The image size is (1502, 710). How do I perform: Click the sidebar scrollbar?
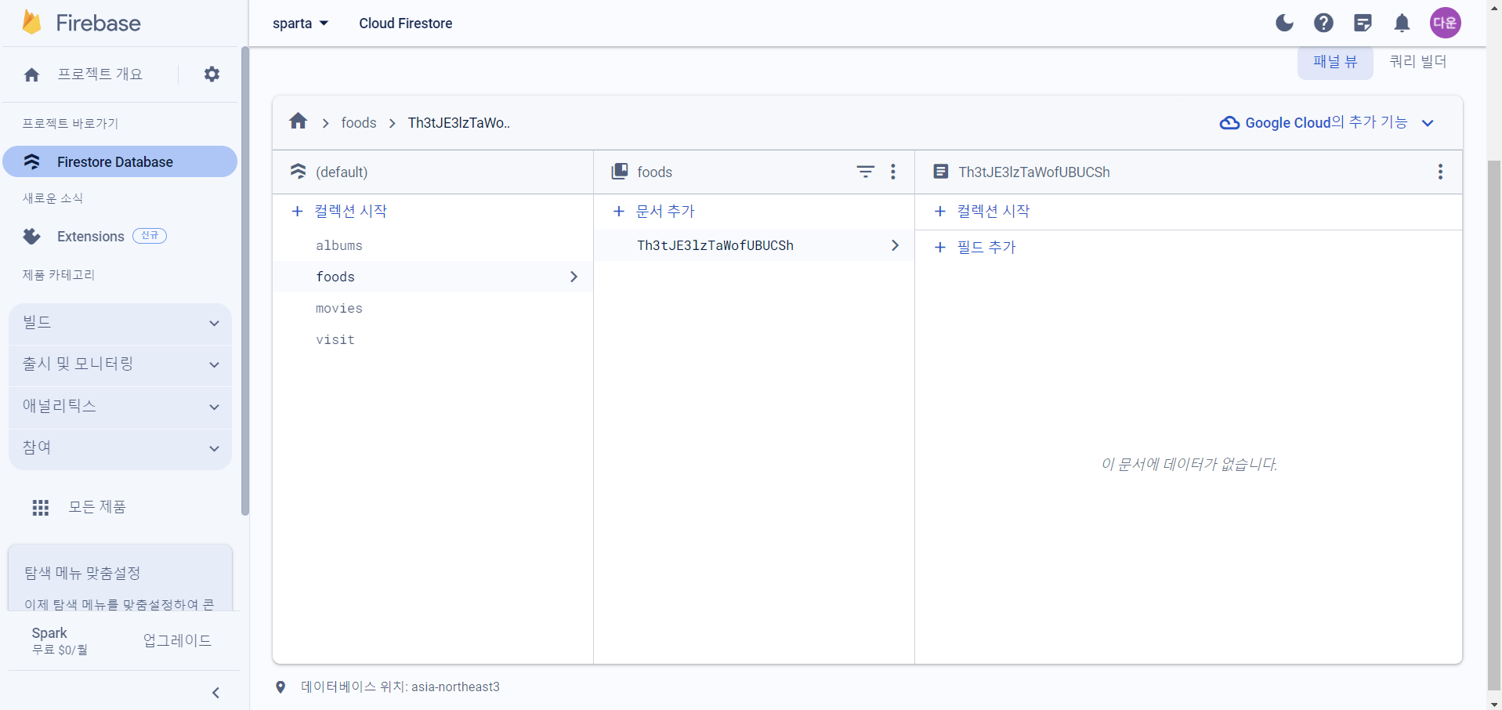(245, 281)
